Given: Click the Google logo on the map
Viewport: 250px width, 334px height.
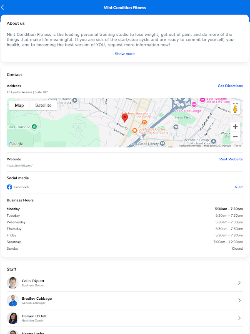Looking at the screenshot, I should click(x=16, y=144).
